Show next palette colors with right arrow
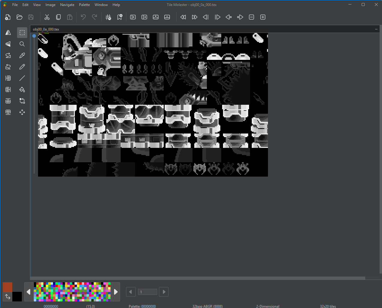The height and width of the screenshot is (308, 382). pos(116,292)
